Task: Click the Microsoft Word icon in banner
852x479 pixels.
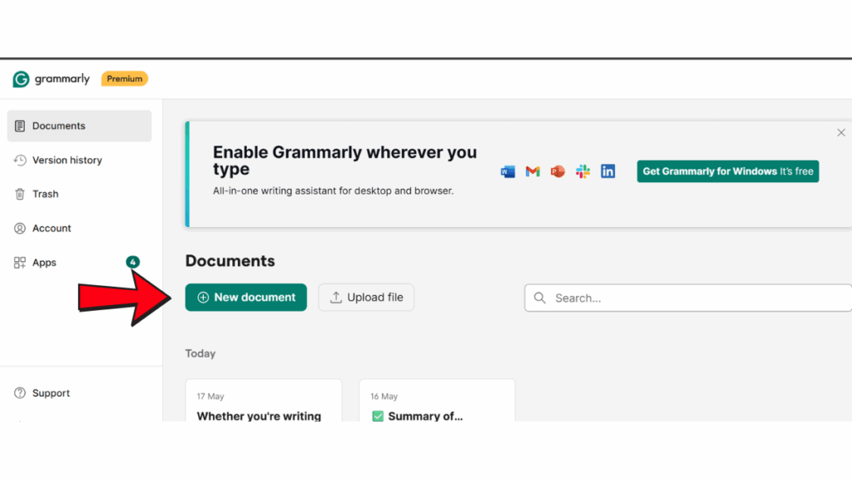Action: (508, 171)
